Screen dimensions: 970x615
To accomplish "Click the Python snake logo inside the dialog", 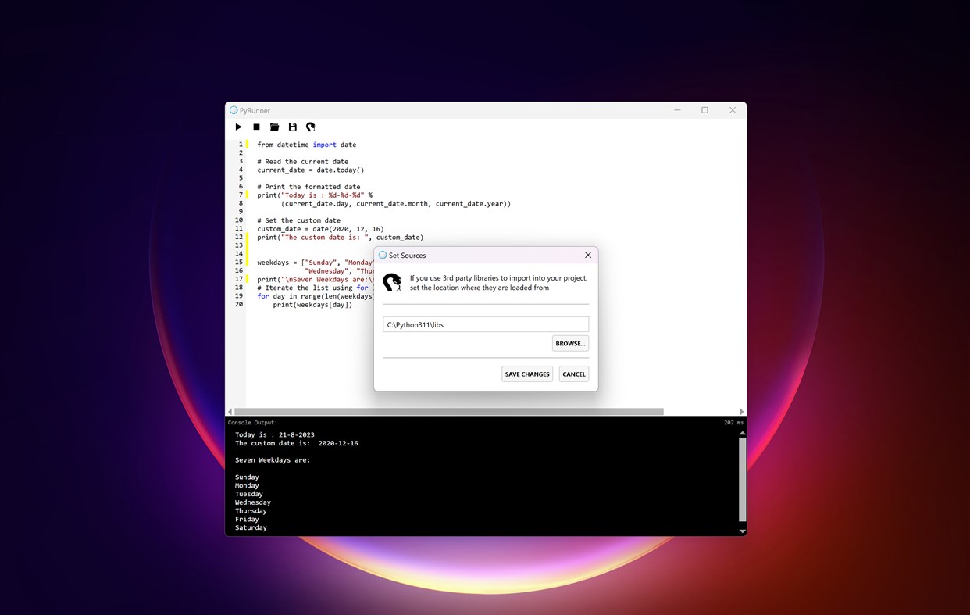I will point(392,283).
